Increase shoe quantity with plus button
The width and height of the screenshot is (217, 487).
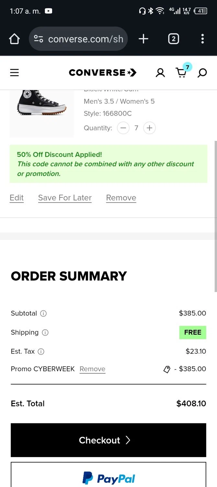149,128
